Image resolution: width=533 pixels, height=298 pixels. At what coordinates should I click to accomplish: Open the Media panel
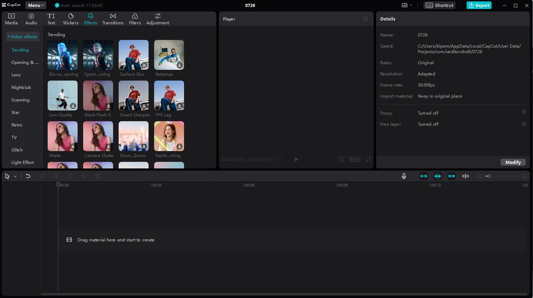pyautogui.click(x=11, y=18)
